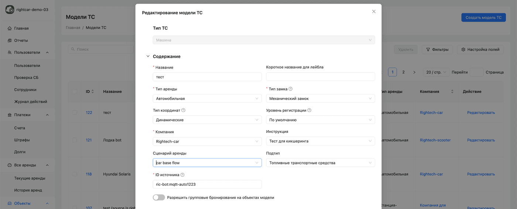Viewport: 517px width, 209px height.
Task: Click the rightcar-demo-03 logo icon
Action: [10, 10]
